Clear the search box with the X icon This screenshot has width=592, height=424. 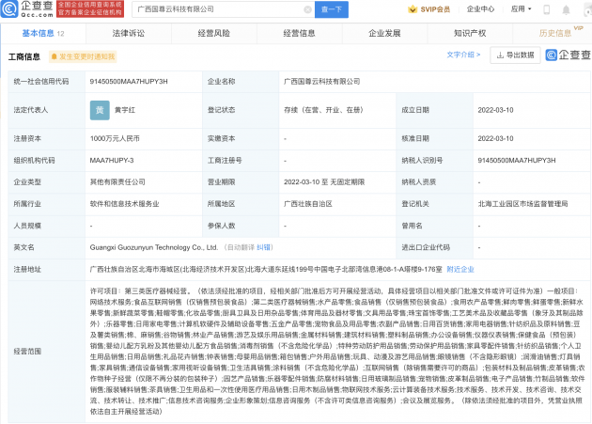307,9
